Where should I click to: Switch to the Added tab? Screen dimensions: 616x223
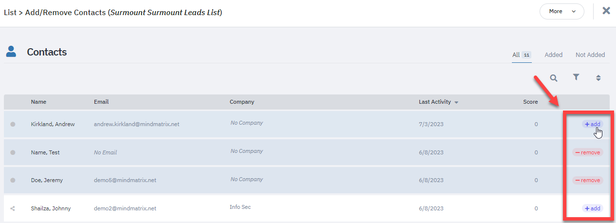coord(553,55)
